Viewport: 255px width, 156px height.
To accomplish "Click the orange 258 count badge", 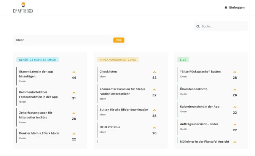I will [118, 40].
